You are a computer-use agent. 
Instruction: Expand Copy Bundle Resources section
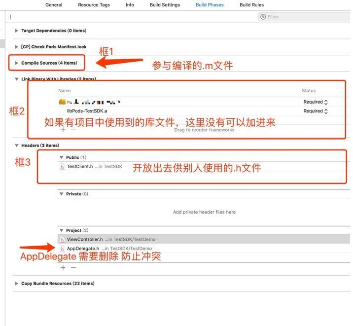(x=16, y=284)
